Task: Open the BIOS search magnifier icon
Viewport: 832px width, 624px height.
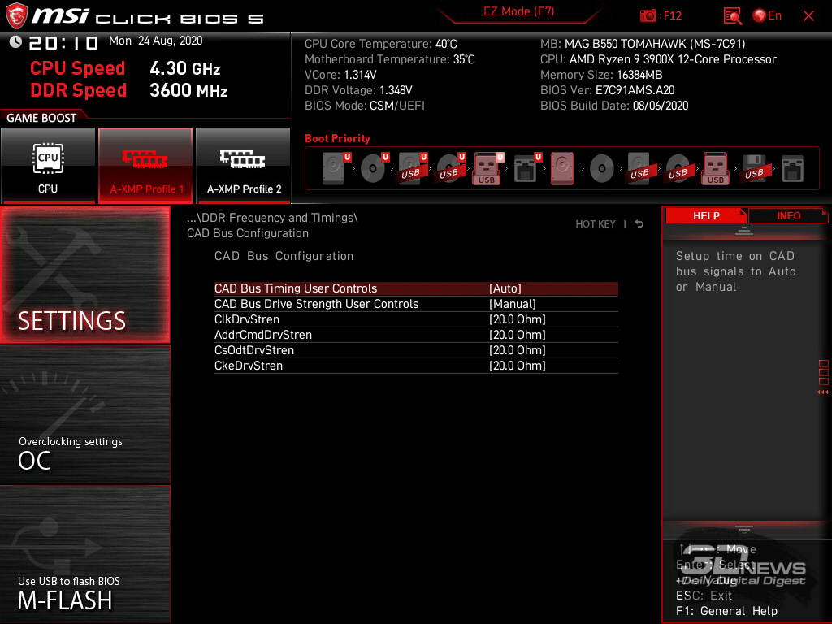Action: click(x=732, y=16)
